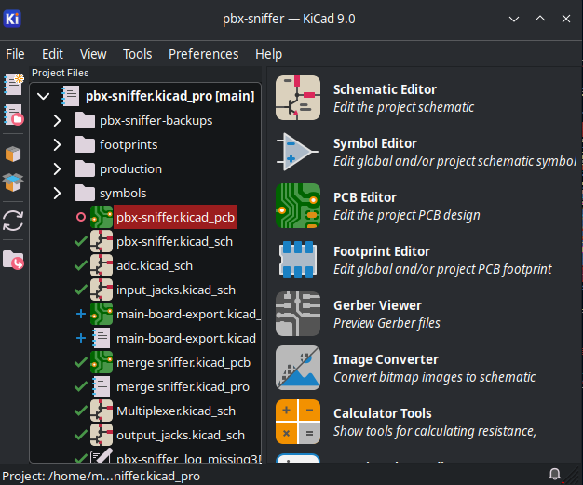The image size is (583, 485).
Task: Select main-board-export file with PCB icon
Action: coord(188,314)
